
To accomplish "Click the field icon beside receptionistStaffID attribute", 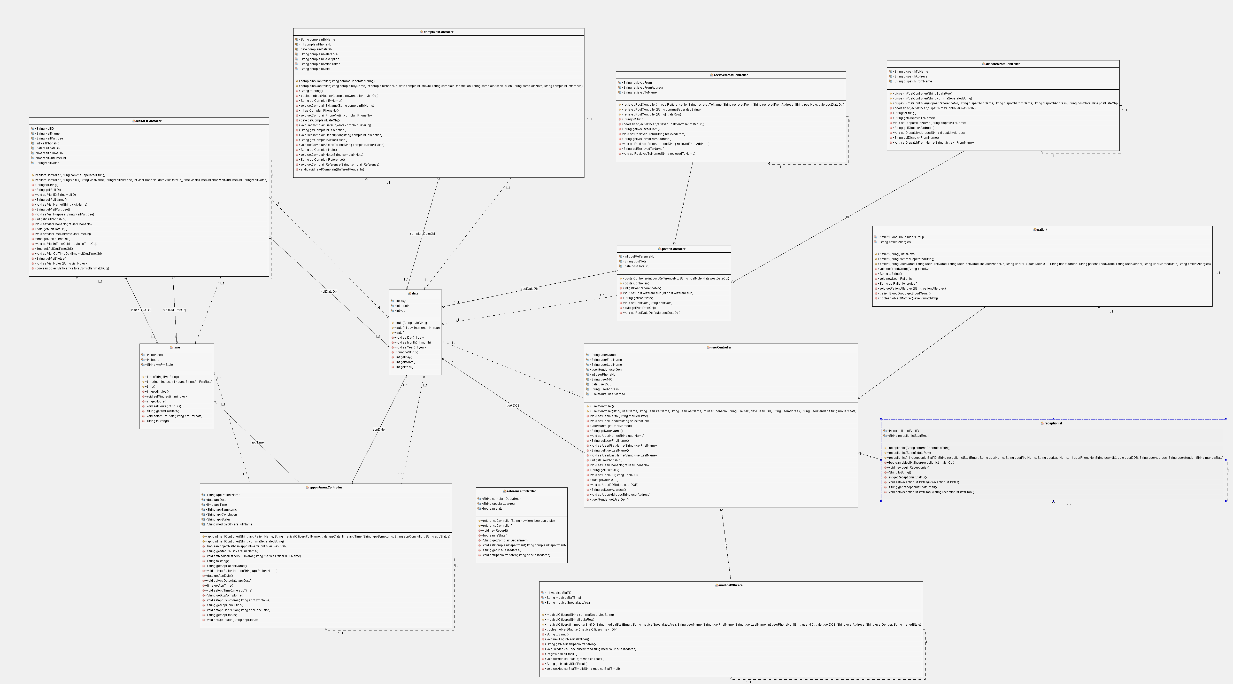I will [x=885, y=431].
